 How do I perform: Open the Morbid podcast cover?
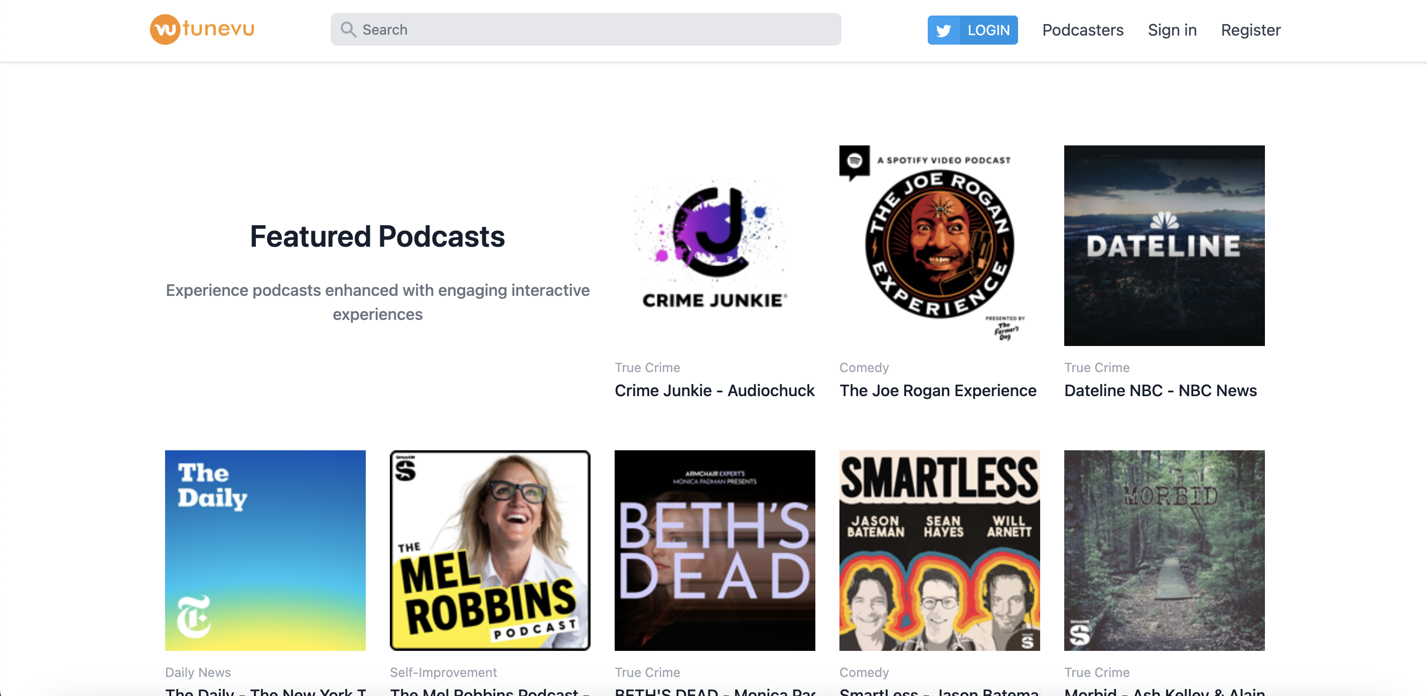pyautogui.click(x=1164, y=550)
